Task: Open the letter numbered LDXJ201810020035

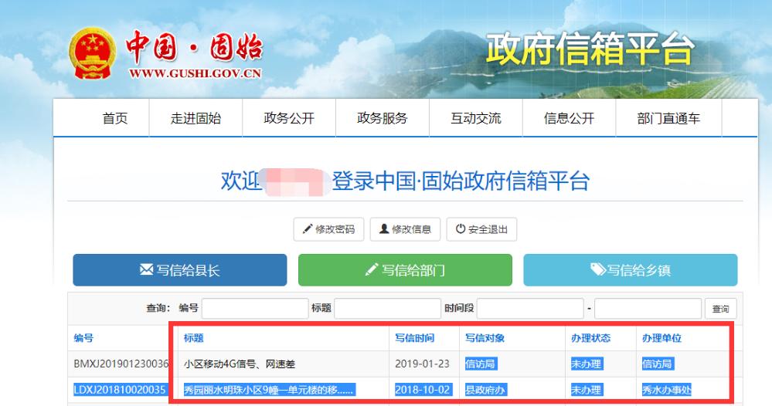Action: [120, 390]
